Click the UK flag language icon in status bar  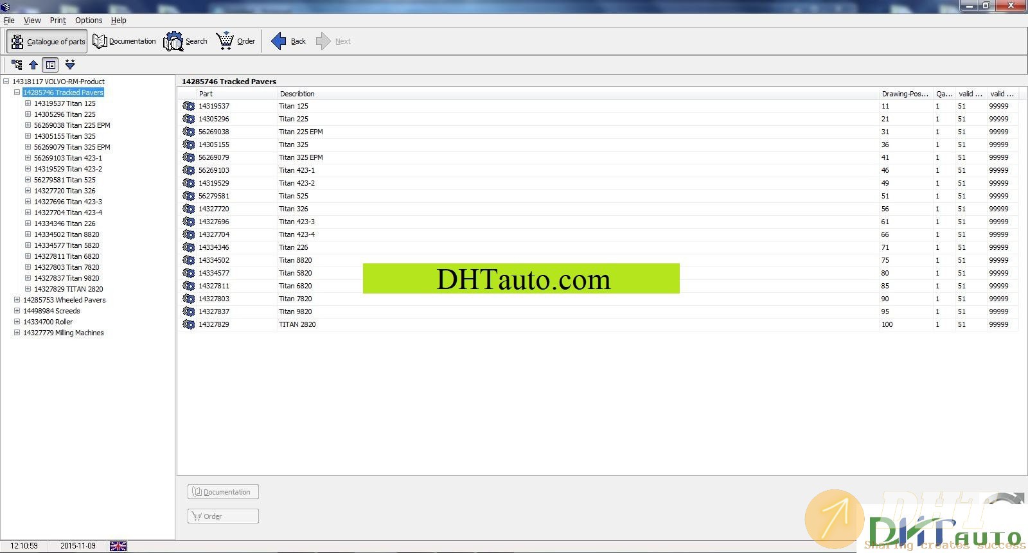coord(118,546)
